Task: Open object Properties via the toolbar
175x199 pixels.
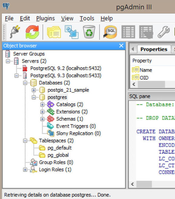Action: click(54, 32)
